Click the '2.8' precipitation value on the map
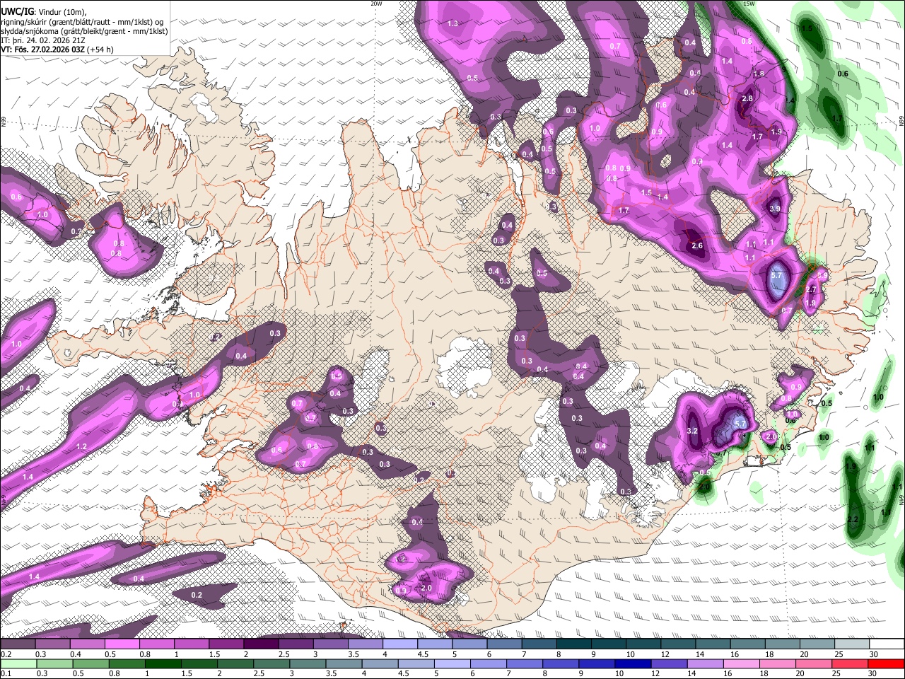This screenshot has width=905, height=679. pos(747,99)
